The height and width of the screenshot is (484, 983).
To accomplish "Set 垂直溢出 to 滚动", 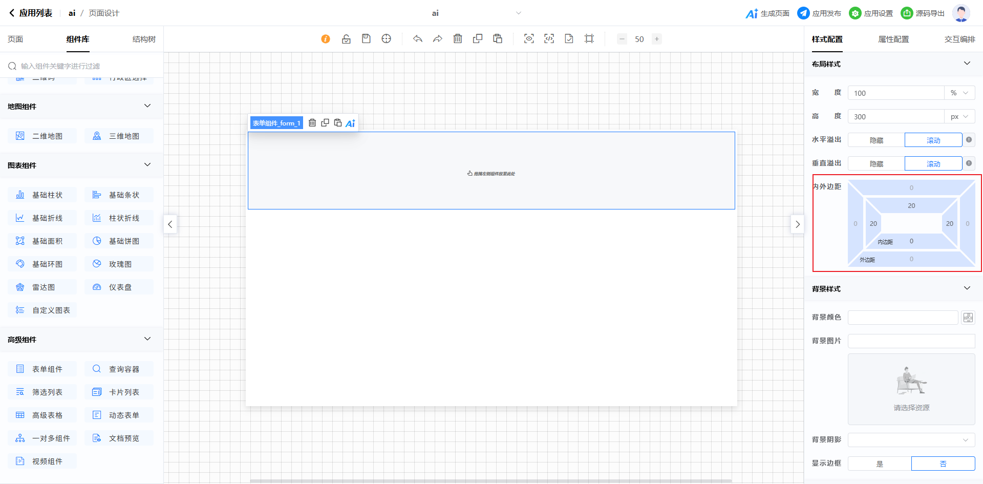I will 933,164.
